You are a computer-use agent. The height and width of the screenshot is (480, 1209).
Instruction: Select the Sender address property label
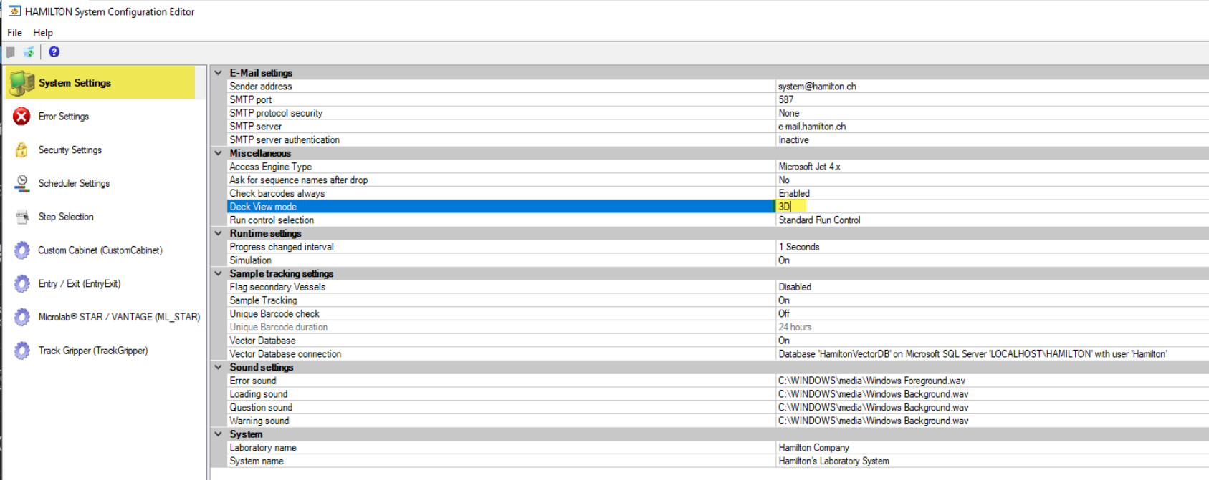(x=261, y=87)
